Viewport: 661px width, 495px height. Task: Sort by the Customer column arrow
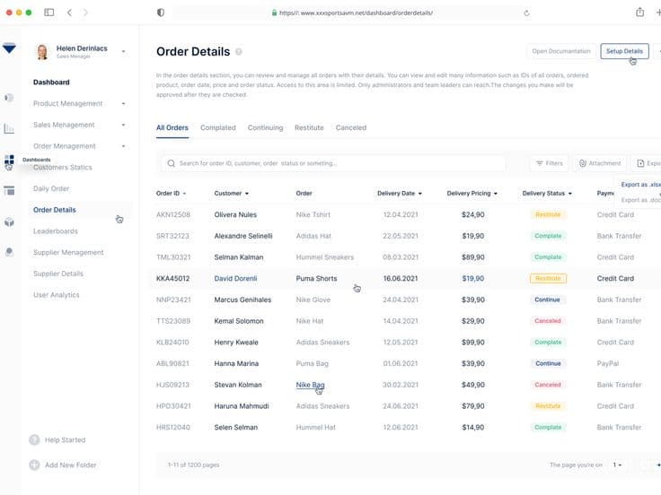247,194
